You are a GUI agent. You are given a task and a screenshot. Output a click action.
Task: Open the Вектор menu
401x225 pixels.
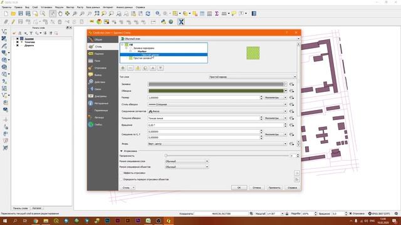tap(70, 7)
